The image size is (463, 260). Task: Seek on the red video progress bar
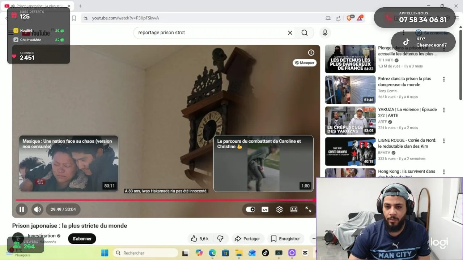pyautogui.click(x=165, y=200)
